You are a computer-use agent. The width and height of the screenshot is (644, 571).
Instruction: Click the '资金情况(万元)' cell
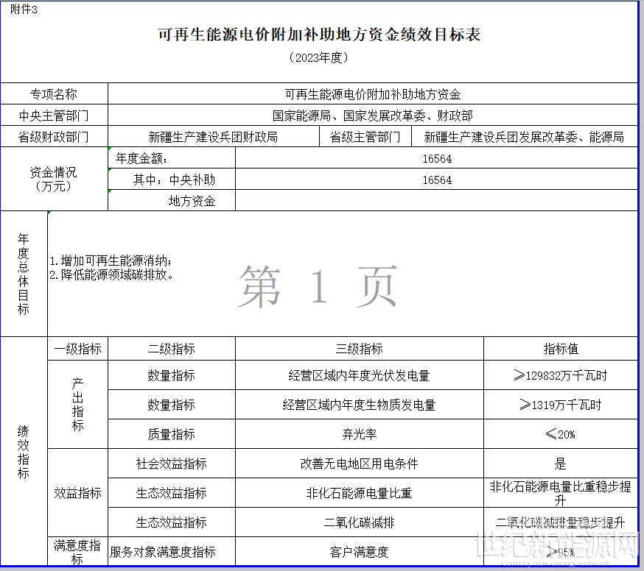pyautogui.click(x=54, y=179)
